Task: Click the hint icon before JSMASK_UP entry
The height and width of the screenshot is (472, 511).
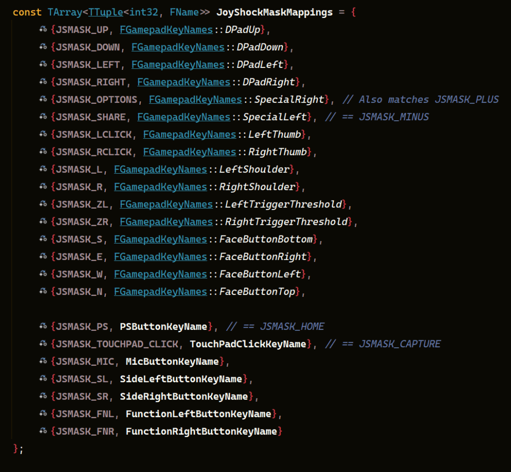Action: 43,30
